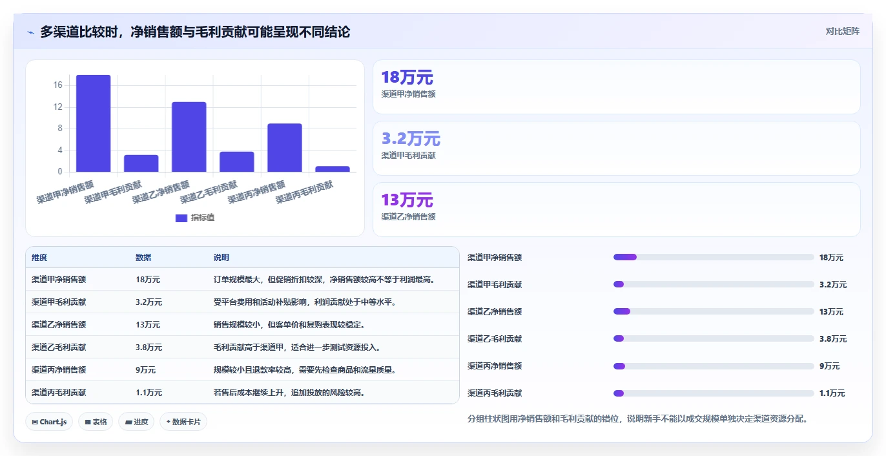The image size is (886, 456).
Task: Click the 3.8万元 table data cell
Action: (x=149, y=347)
